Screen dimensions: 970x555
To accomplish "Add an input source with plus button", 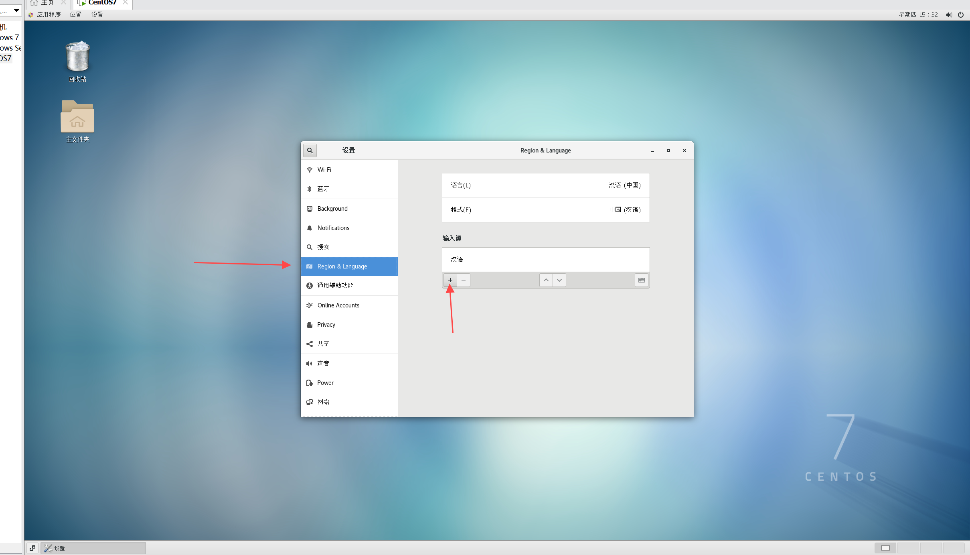I will (x=450, y=280).
